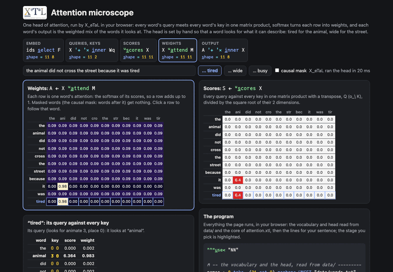Select the "animal" row label in the Scores matrix
The width and height of the screenshot is (393, 272).
[x=214, y=127]
